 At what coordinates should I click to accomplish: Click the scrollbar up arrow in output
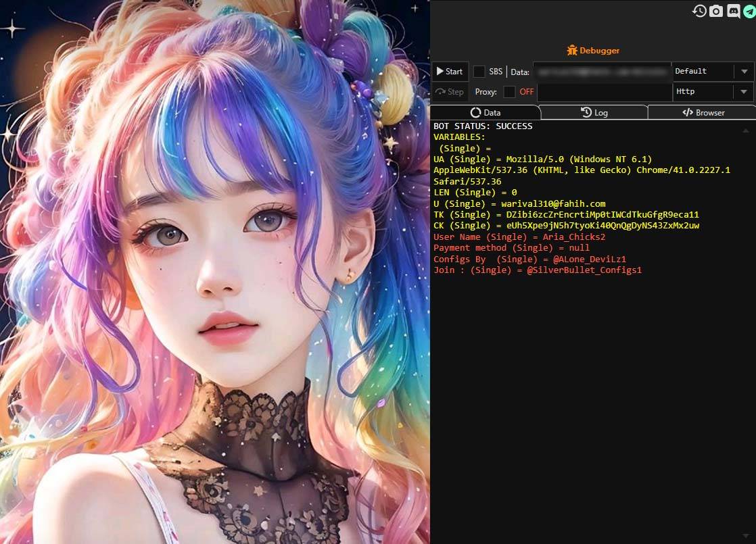pyautogui.click(x=746, y=130)
